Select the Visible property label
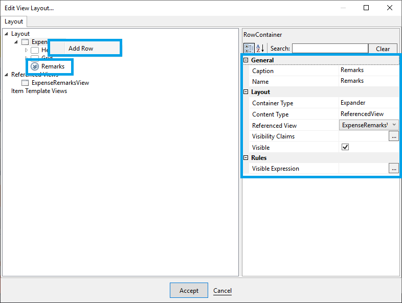Viewport: 402px width, 303px height. click(x=261, y=148)
